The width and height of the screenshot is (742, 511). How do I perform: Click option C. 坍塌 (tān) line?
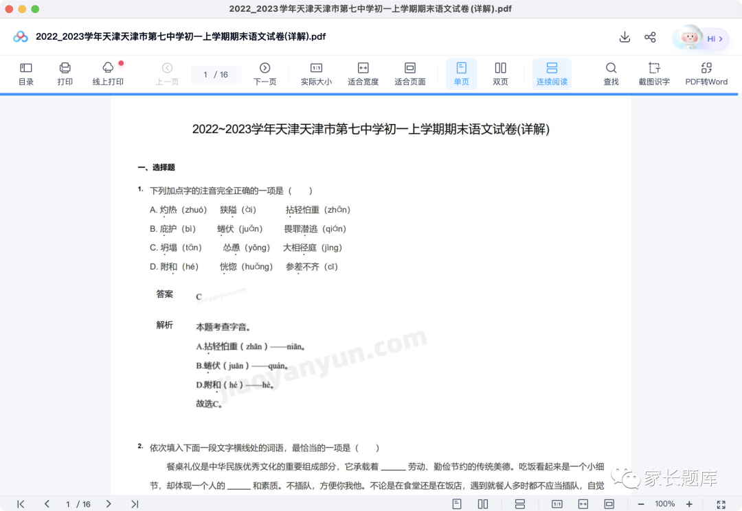tap(245, 248)
